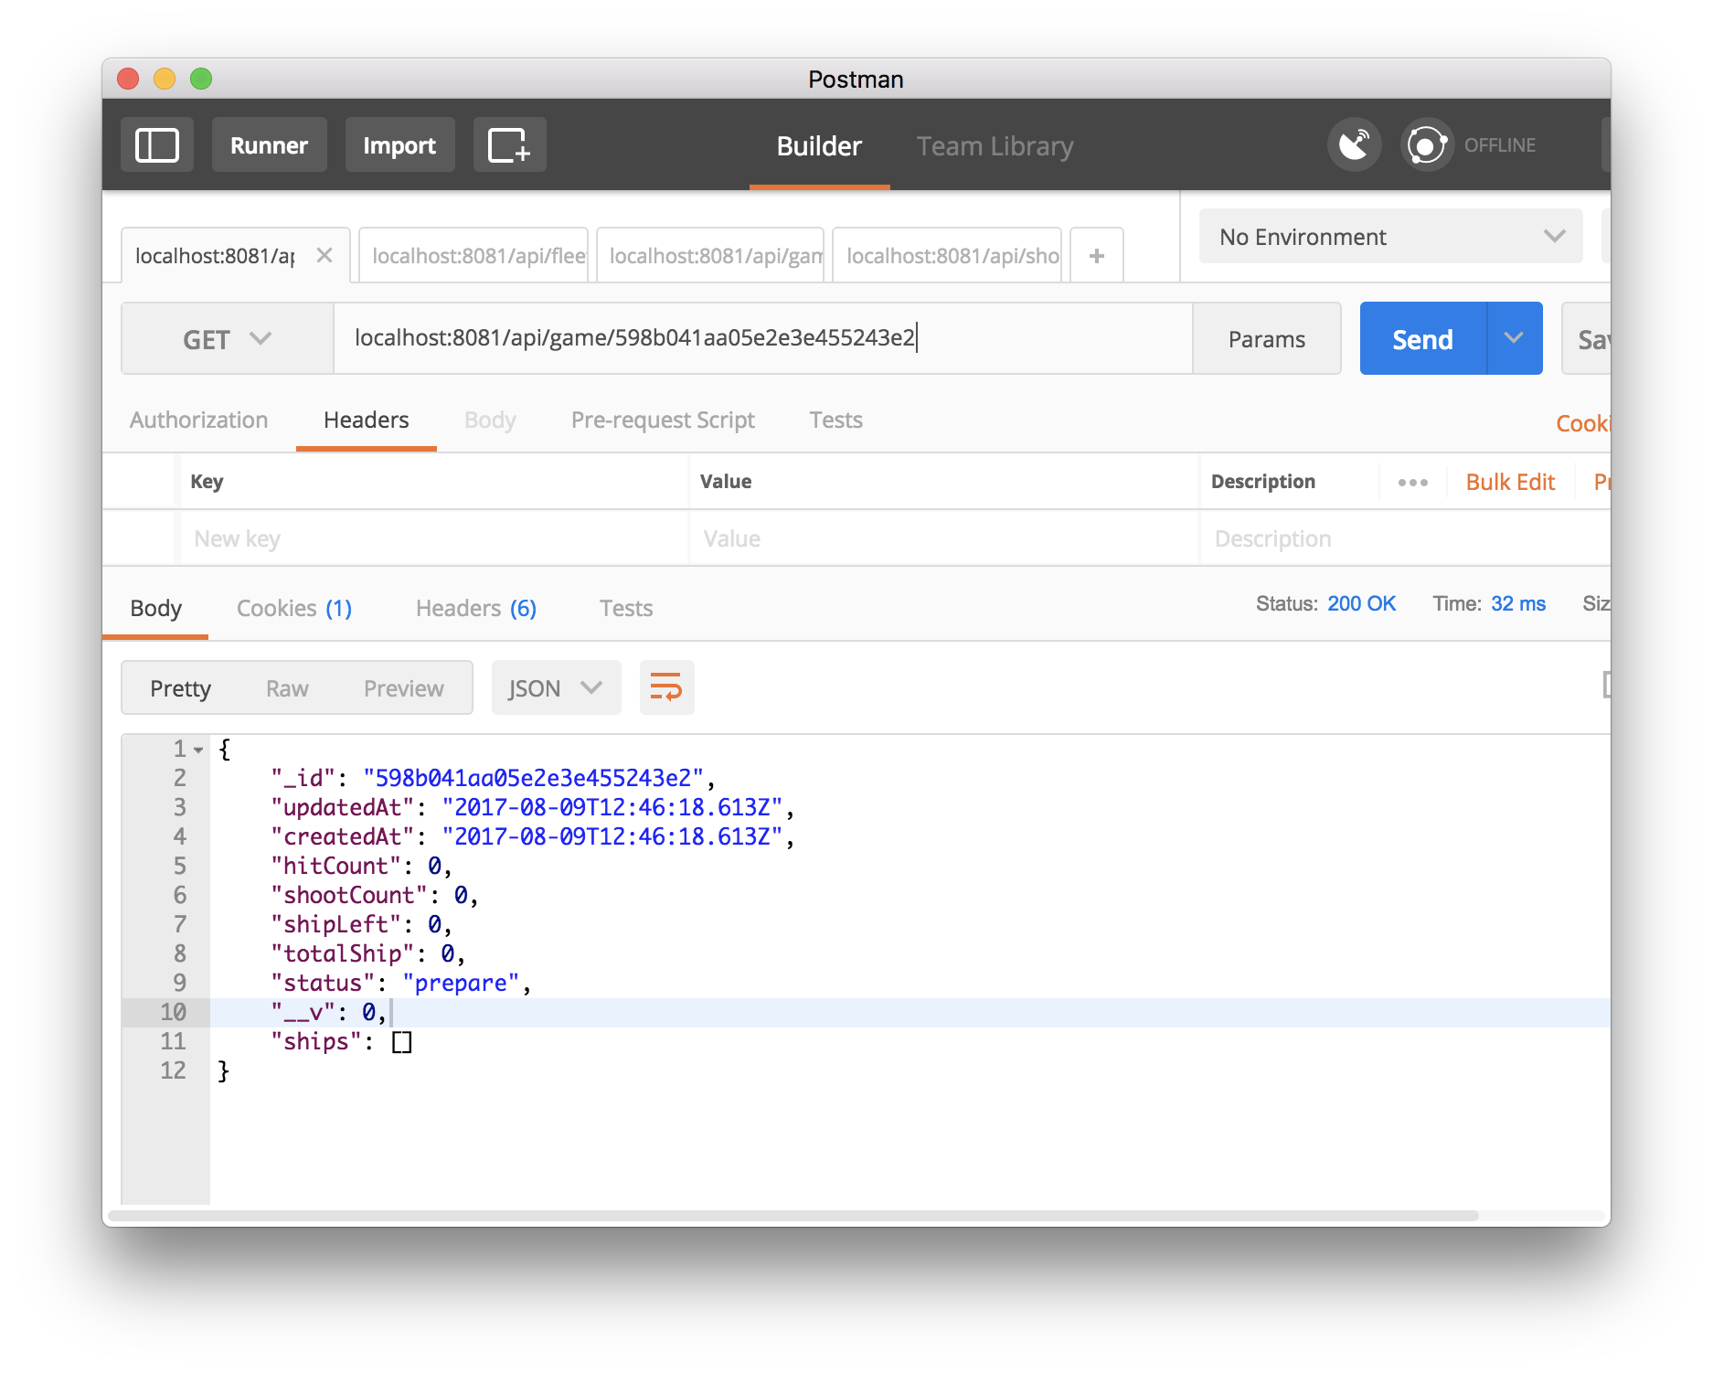
Task: Toggle the sidebar panel icon
Action: click(x=156, y=145)
